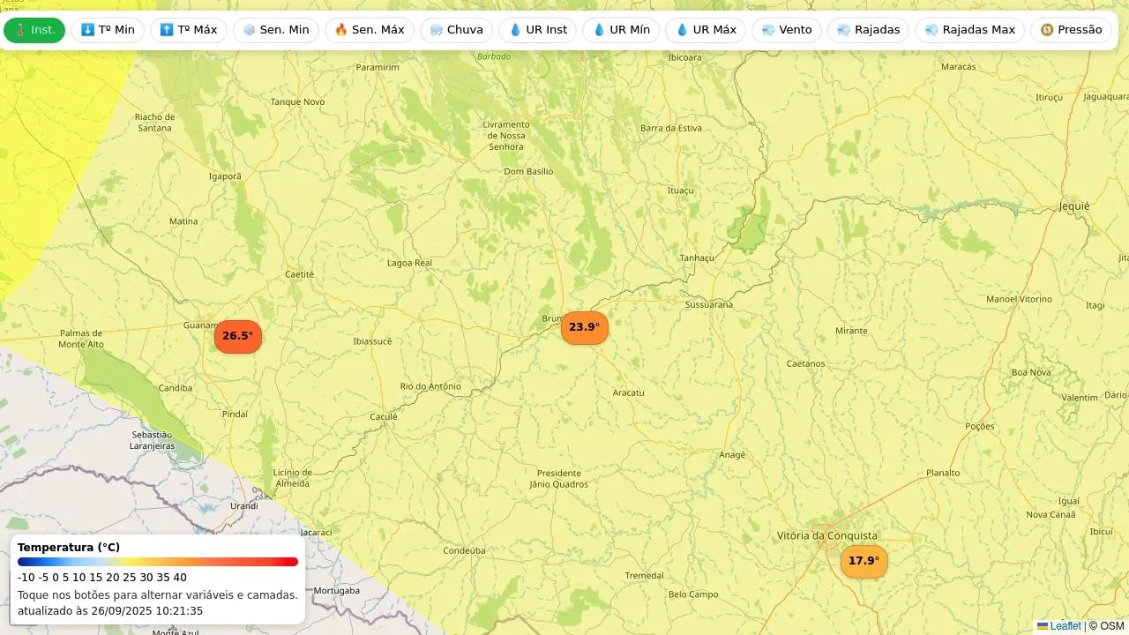Select the UR Mín humidity layer

(x=621, y=30)
